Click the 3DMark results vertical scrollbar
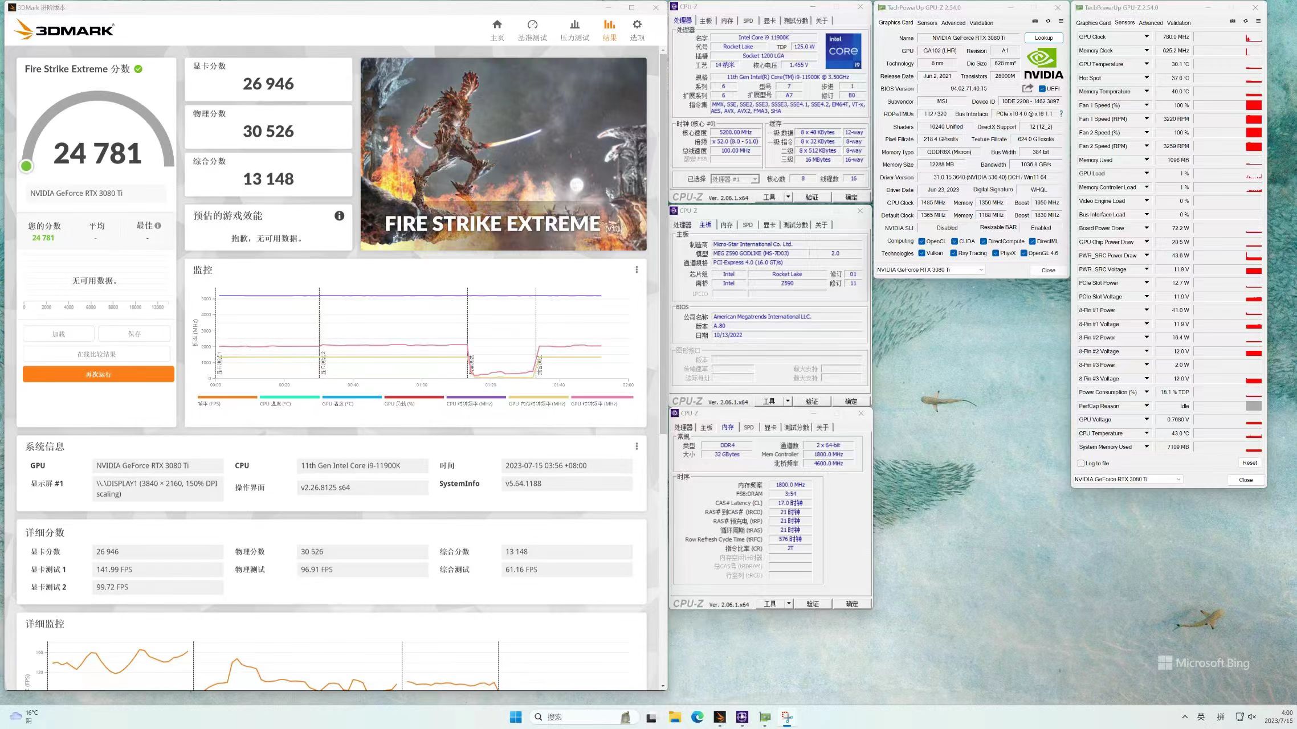 [x=663, y=368]
